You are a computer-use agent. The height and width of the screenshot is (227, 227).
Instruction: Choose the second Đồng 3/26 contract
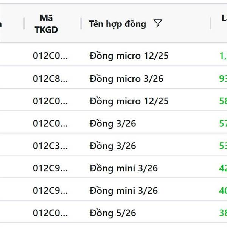click(x=112, y=146)
